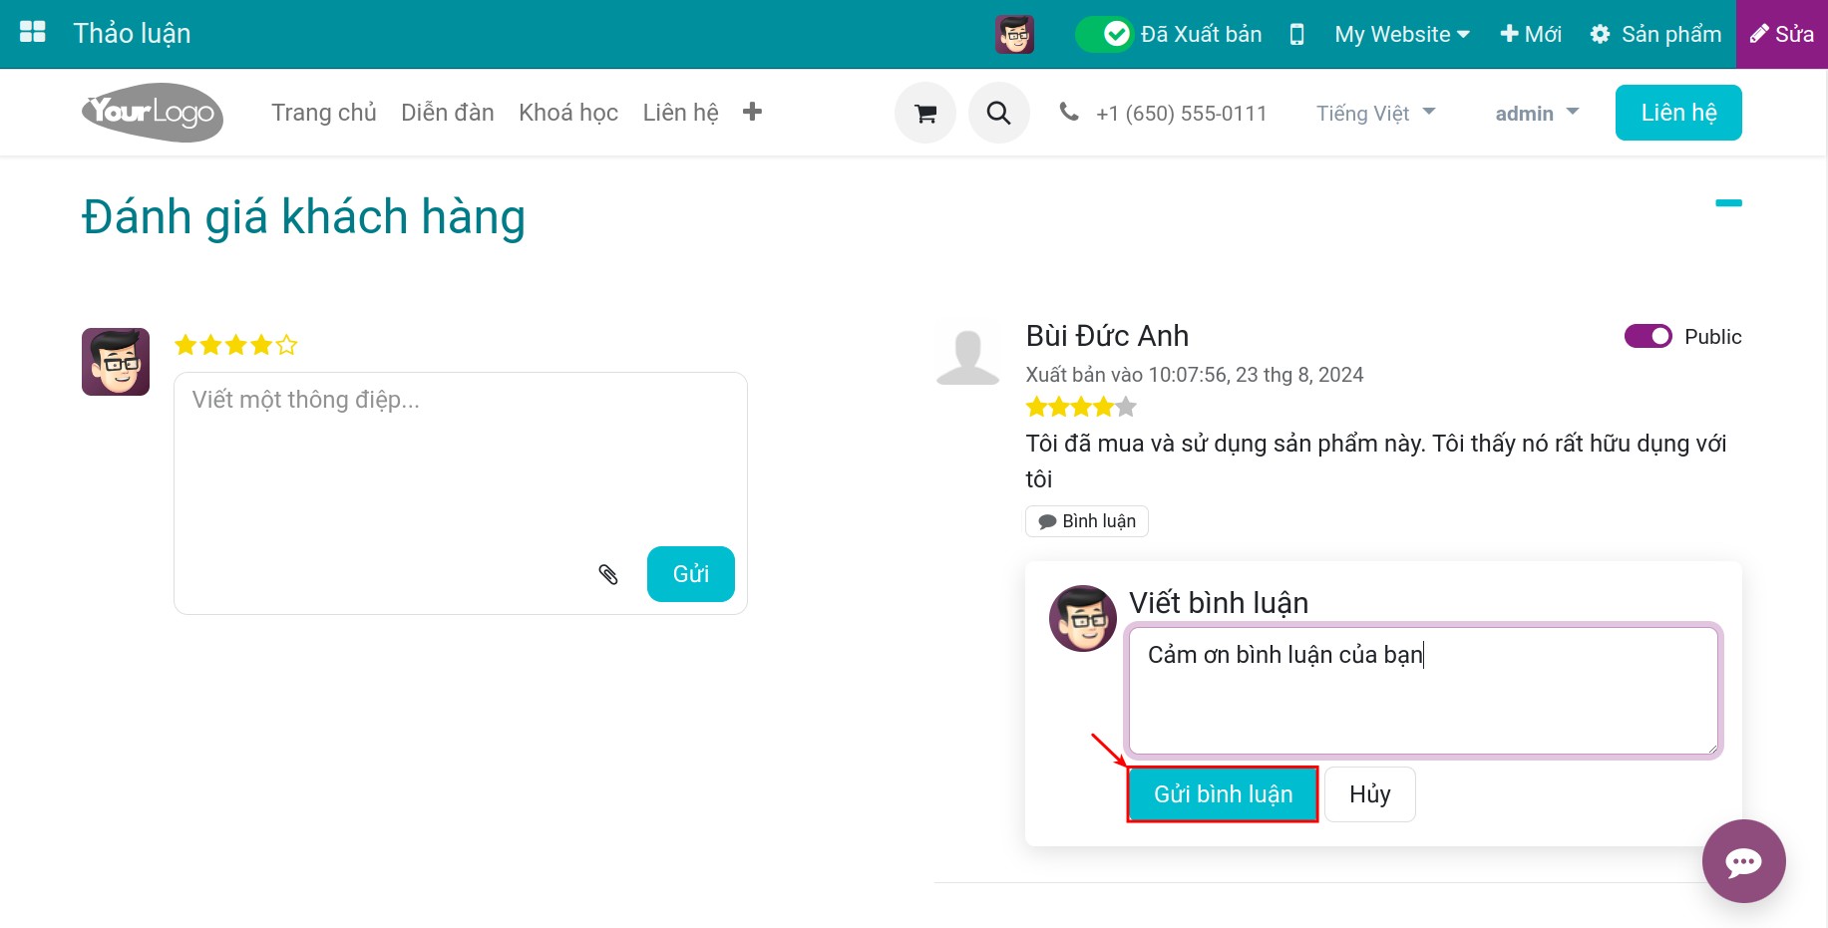The height and width of the screenshot is (928, 1828).
Task: Click the Bùi Đức Anh reviewer name
Action: [1107, 336]
